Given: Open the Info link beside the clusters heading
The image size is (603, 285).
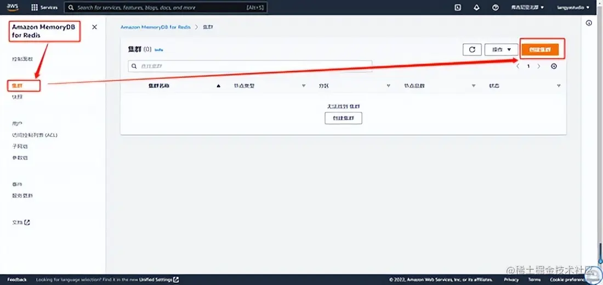Looking at the screenshot, I should pyautogui.click(x=159, y=50).
